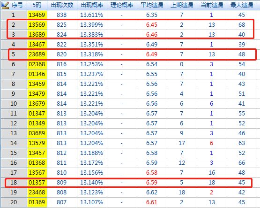Select 5码 cell 13459
Viewport: 260px width, 208px height.
coord(37,84)
